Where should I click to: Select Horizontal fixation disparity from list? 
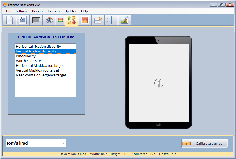38,47
